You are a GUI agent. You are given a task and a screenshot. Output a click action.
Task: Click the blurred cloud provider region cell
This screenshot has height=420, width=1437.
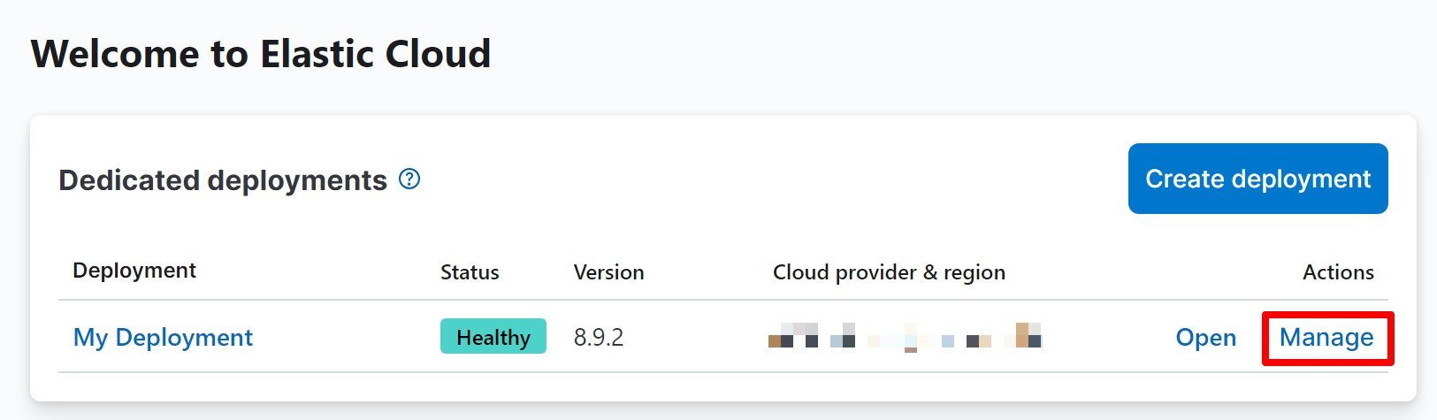tap(905, 337)
